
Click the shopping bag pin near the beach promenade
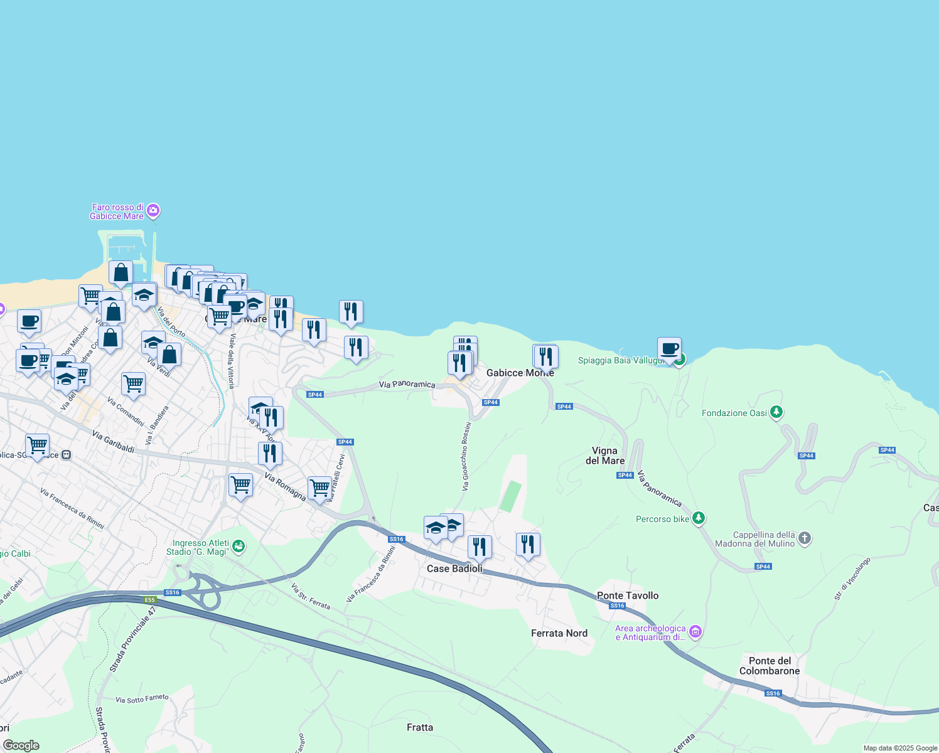[120, 272]
